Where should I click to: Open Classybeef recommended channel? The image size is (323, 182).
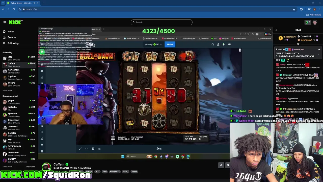pyautogui.click(x=19, y=121)
